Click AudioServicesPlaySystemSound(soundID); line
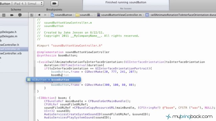The image size is (216, 121). [78, 117]
